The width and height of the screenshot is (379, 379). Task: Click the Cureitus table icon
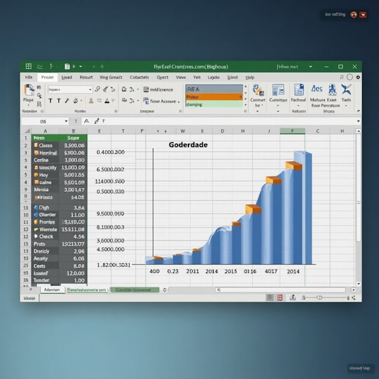tap(278, 90)
